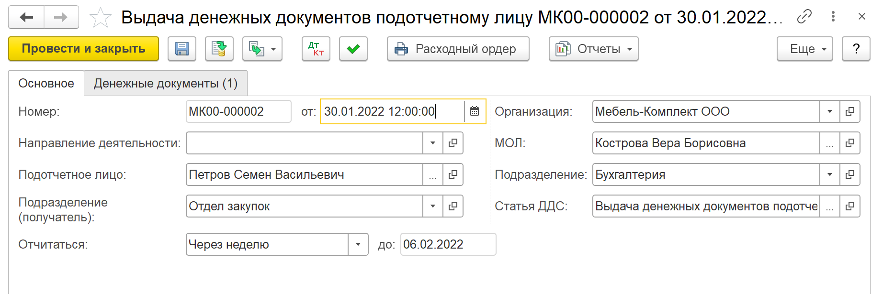Select the Основное tab

tap(46, 83)
